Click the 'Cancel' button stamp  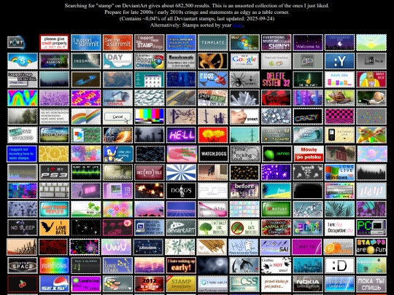click(117, 117)
